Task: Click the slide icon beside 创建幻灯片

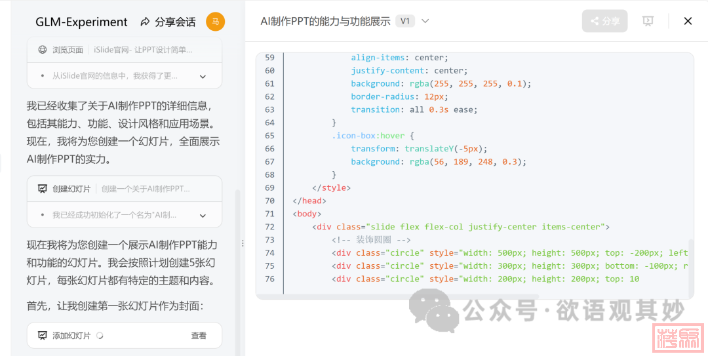Action: coord(43,189)
